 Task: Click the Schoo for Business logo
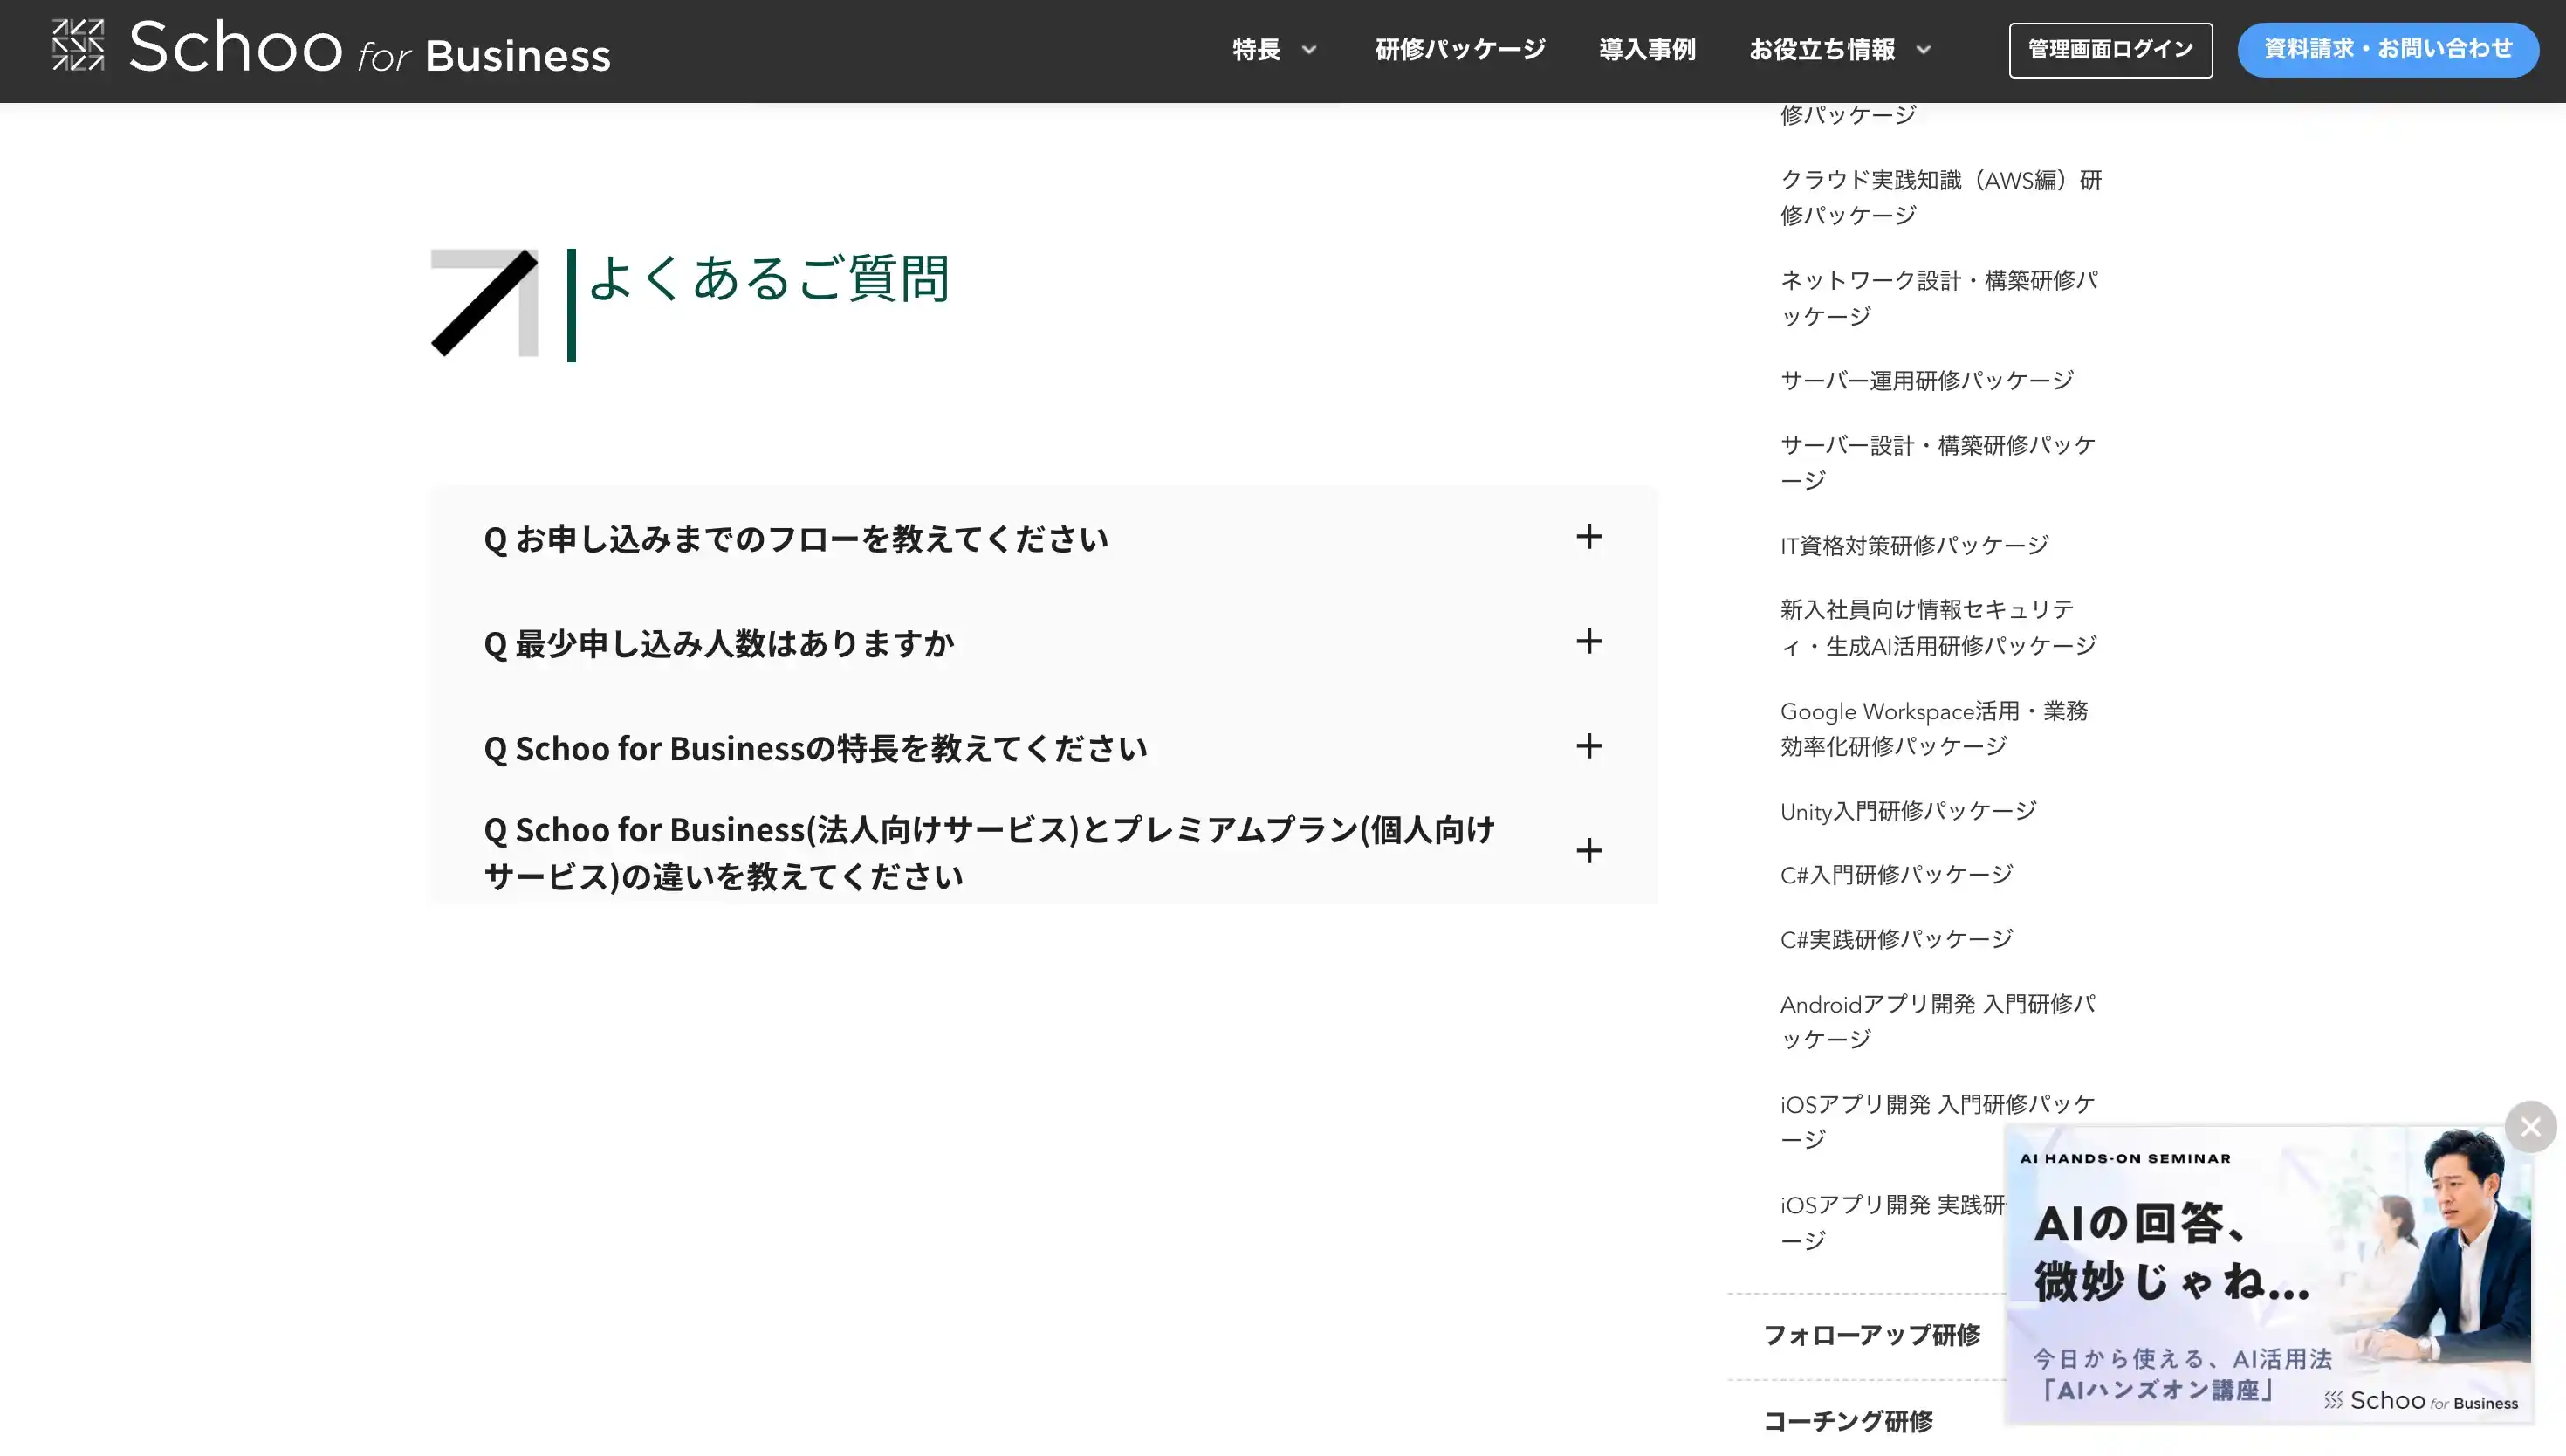pyautogui.click(x=331, y=48)
